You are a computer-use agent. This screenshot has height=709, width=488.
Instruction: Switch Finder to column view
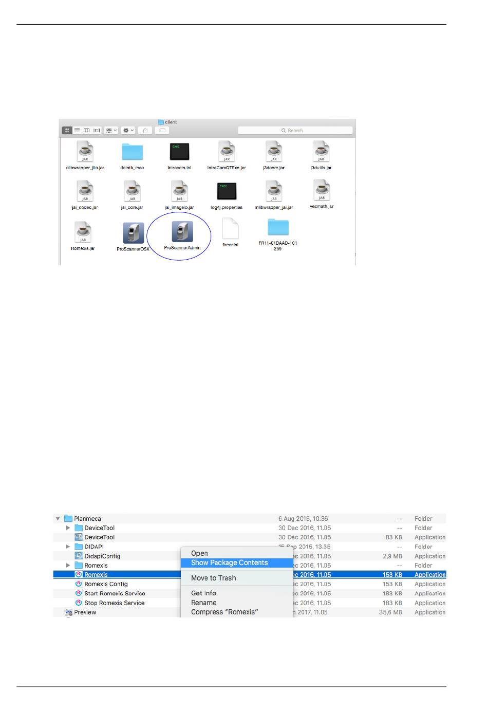(x=87, y=131)
